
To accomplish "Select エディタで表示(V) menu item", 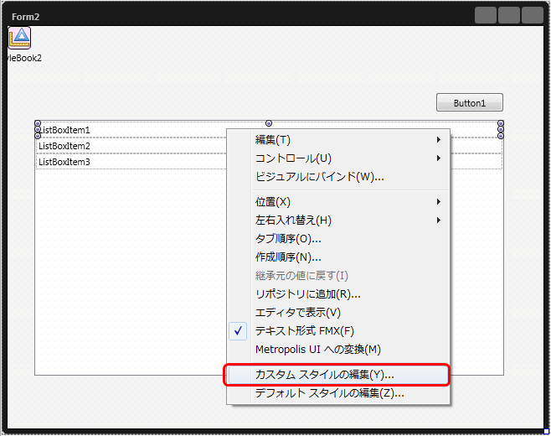I will pos(338,312).
